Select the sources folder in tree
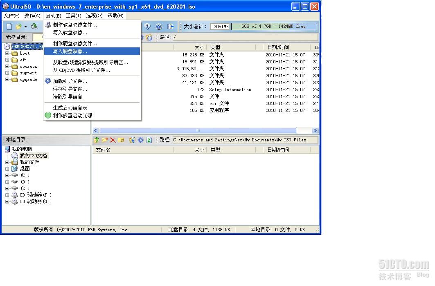Viewport: 435px width, 286px height. point(28,67)
